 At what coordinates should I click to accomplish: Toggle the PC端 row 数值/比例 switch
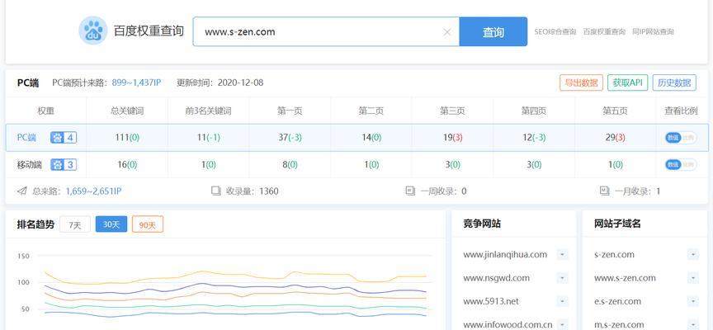[x=681, y=137]
